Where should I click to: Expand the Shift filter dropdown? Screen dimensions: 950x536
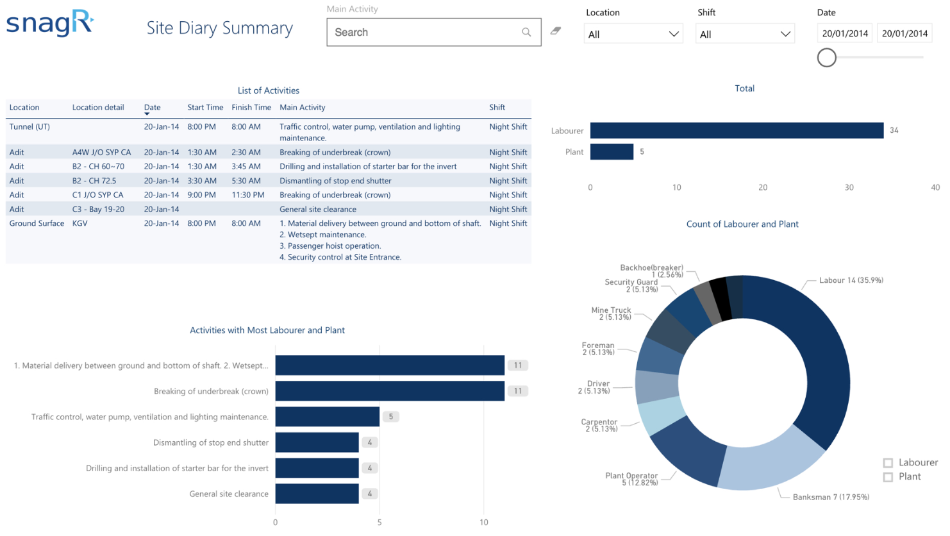coord(744,34)
